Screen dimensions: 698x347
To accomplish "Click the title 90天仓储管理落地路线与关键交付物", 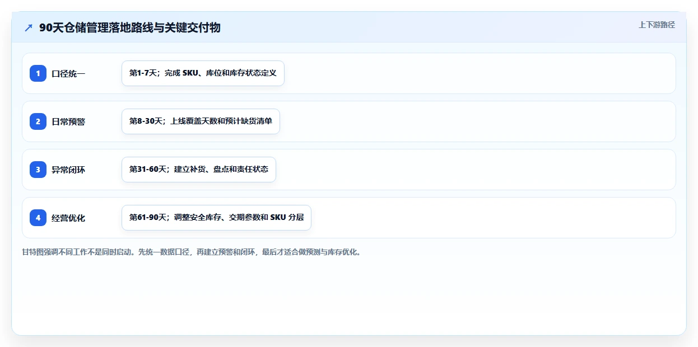I will 130,27.
